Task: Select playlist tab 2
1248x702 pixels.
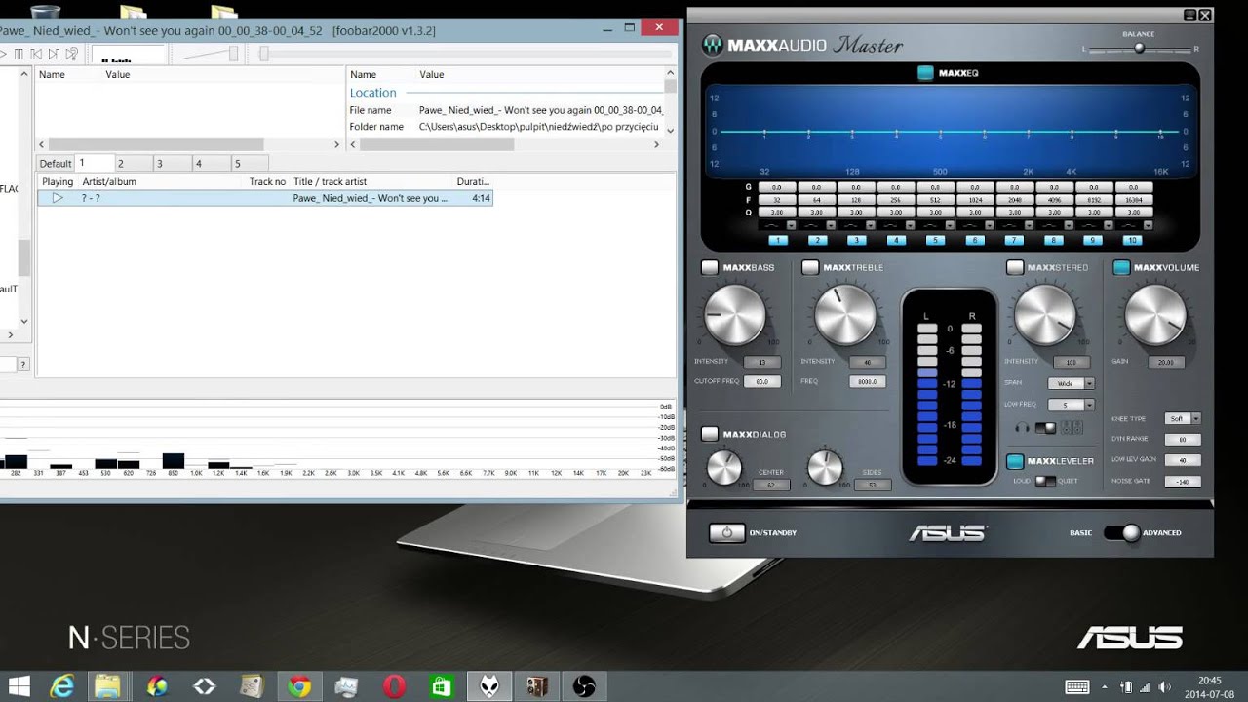Action: (x=134, y=164)
